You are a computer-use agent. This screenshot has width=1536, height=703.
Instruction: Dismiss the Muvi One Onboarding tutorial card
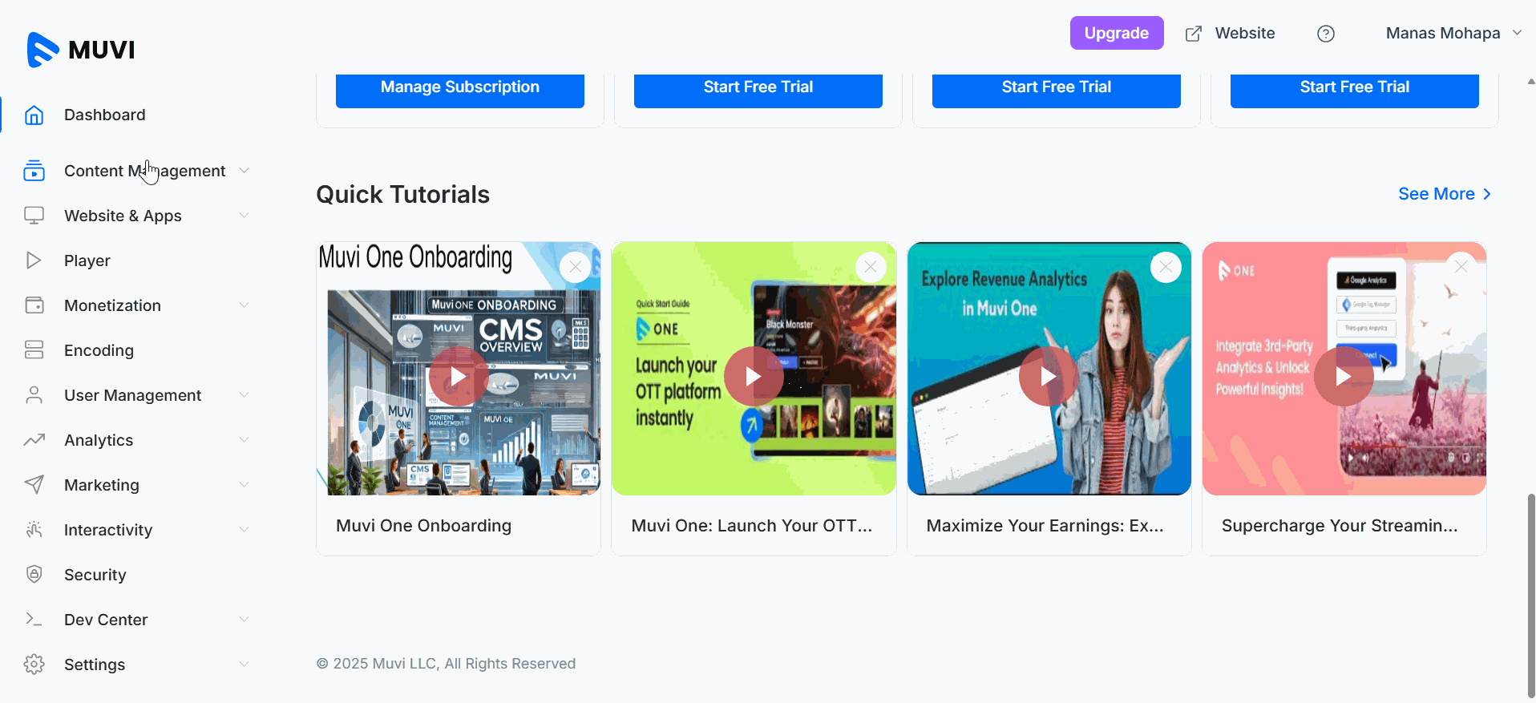tap(575, 267)
